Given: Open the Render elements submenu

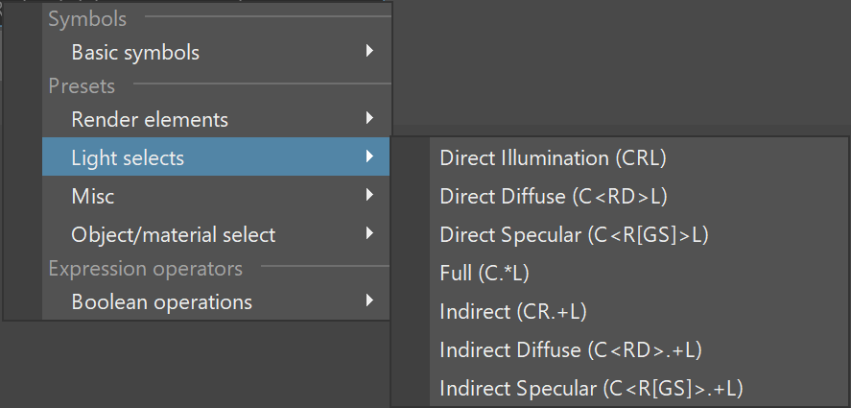Looking at the screenshot, I should tap(216, 119).
